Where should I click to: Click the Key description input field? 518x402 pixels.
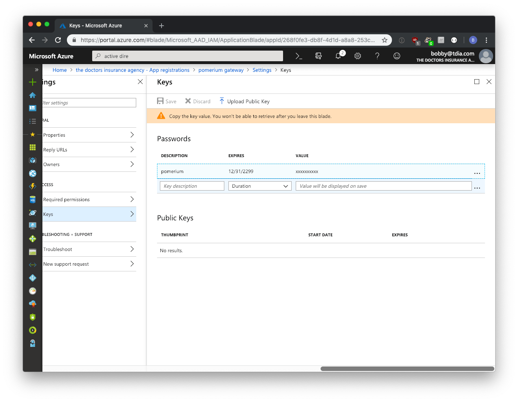pyautogui.click(x=192, y=186)
